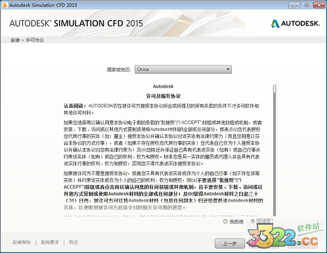Image resolution: width=327 pixels, height=253 pixels.
Task: Click the license agreement scrollbar thumb
Action: (x=274, y=88)
